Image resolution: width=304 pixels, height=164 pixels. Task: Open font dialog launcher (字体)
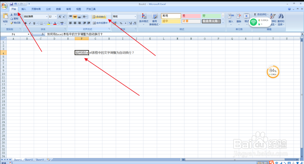click(x=65, y=29)
